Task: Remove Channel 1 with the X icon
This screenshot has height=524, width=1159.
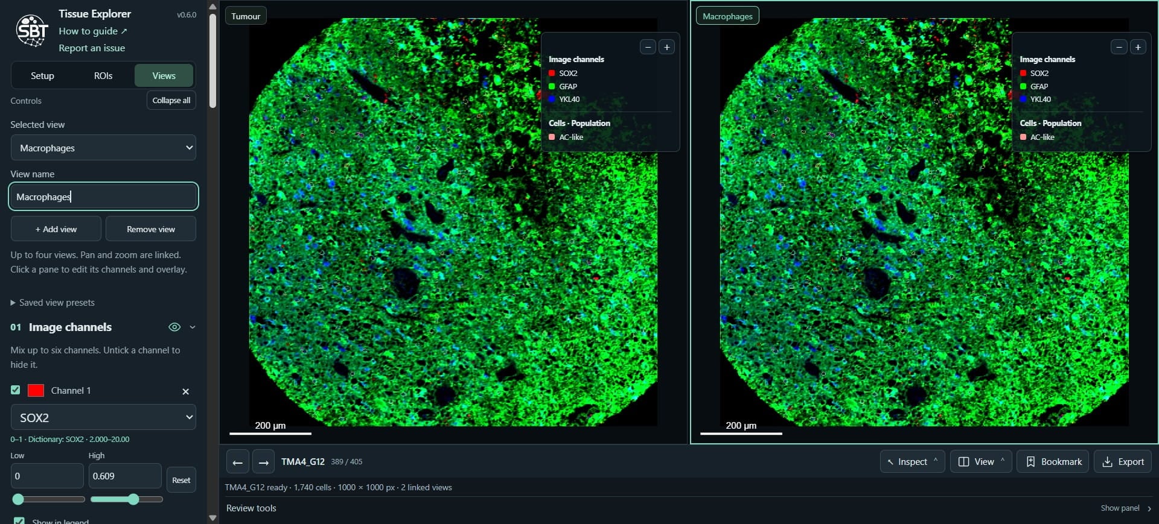Action: (x=185, y=391)
